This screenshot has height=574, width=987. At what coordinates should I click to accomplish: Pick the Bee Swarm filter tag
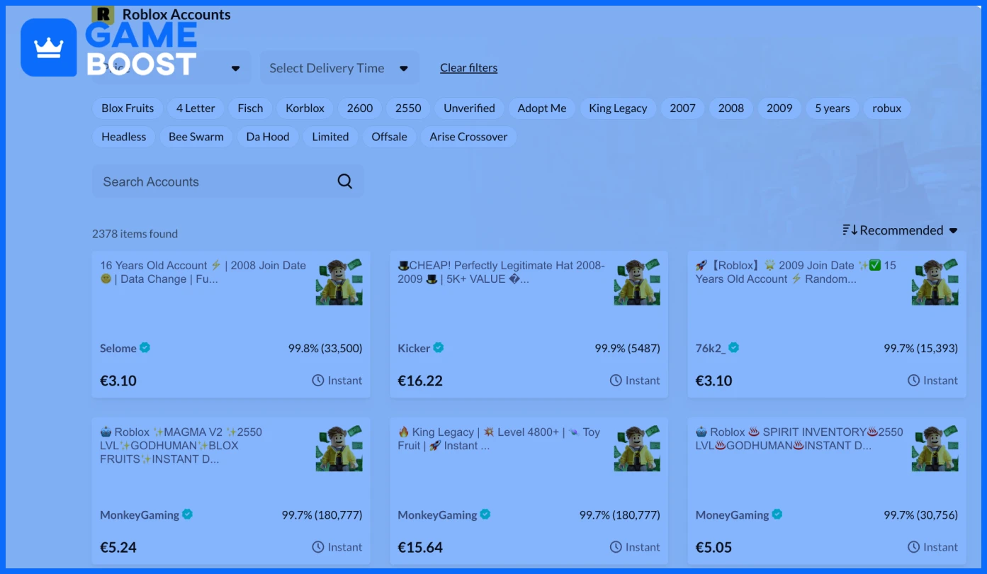pos(196,137)
